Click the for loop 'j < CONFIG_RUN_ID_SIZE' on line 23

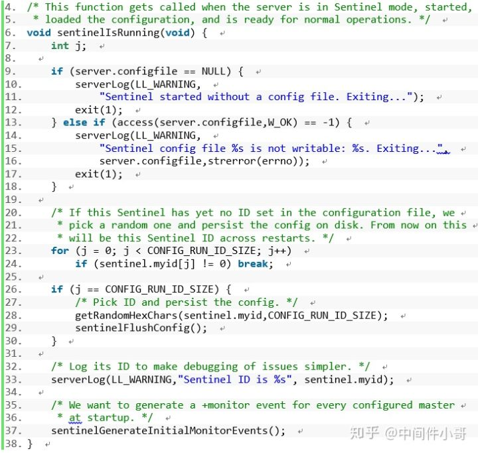[192, 251]
